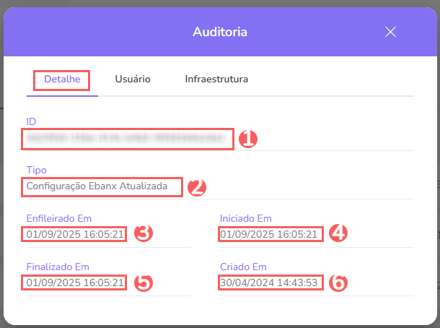440x328 pixels.
Task: Click the Auditoria dialog title
Action: pyautogui.click(x=220, y=32)
